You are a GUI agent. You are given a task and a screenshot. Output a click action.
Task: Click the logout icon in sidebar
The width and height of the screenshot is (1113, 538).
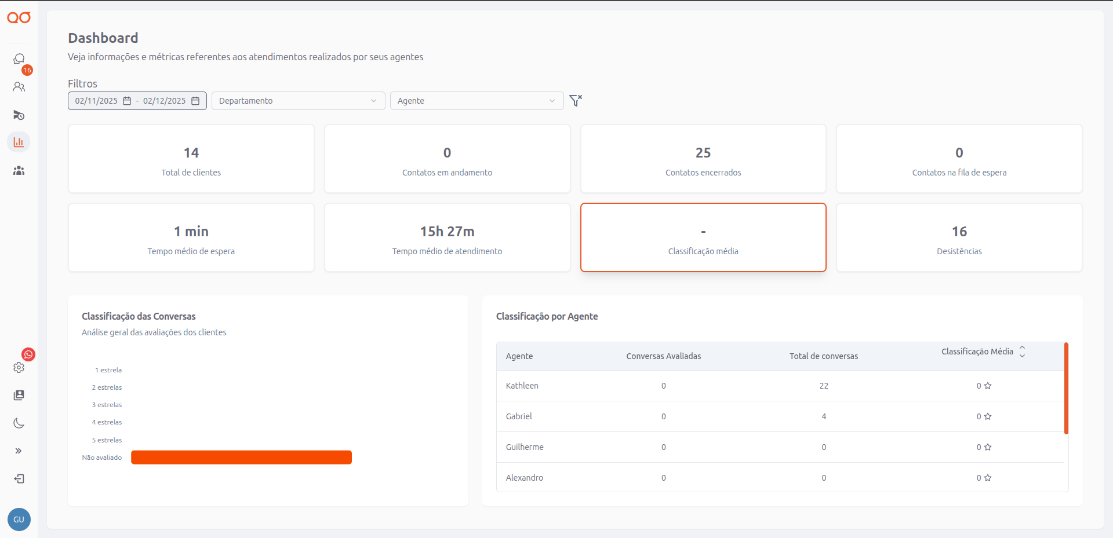pyautogui.click(x=19, y=479)
